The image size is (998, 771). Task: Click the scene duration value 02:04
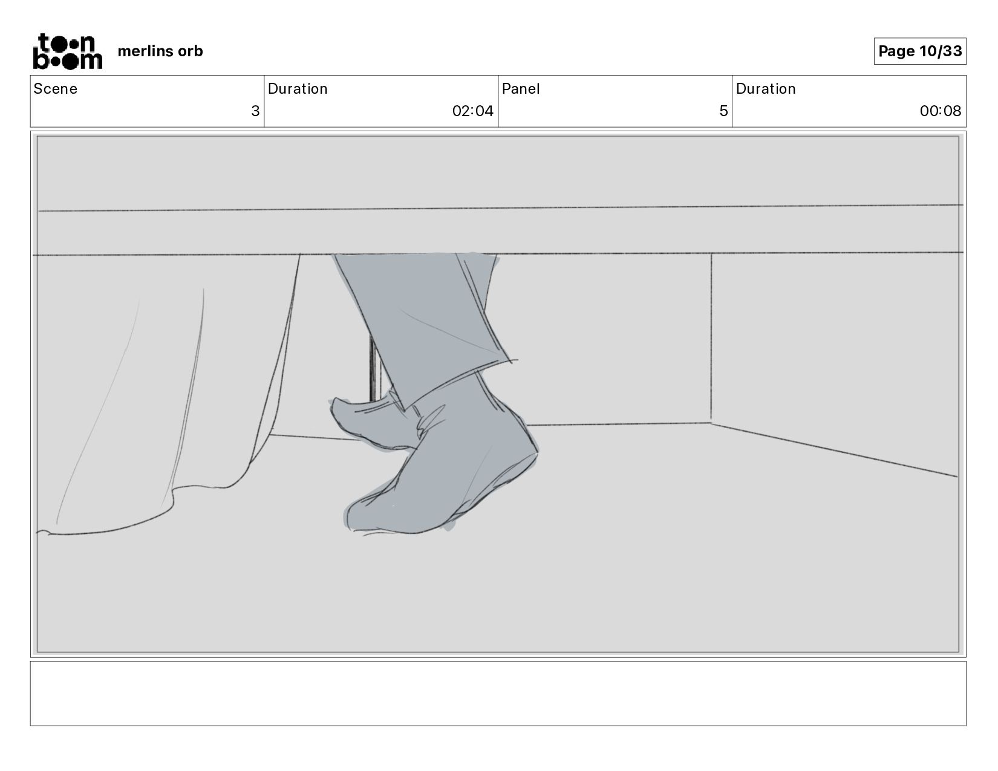[x=473, y=111]
